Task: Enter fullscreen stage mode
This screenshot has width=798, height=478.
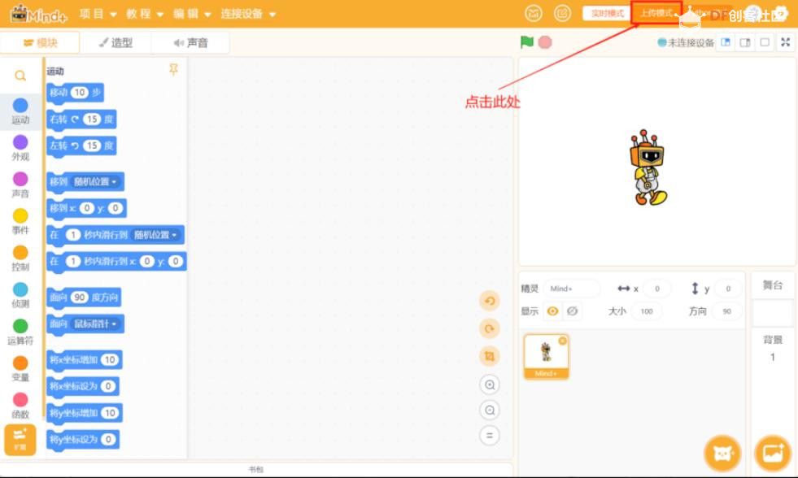Action: click(784, 42)
